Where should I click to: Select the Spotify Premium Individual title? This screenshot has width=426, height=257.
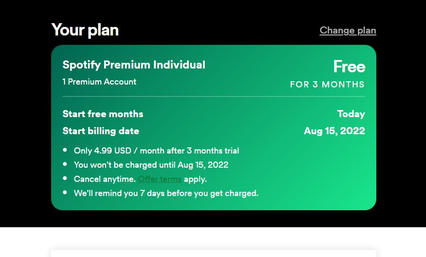133,65
